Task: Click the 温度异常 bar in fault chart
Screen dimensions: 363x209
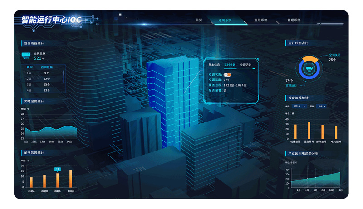Action: (309, 130)
